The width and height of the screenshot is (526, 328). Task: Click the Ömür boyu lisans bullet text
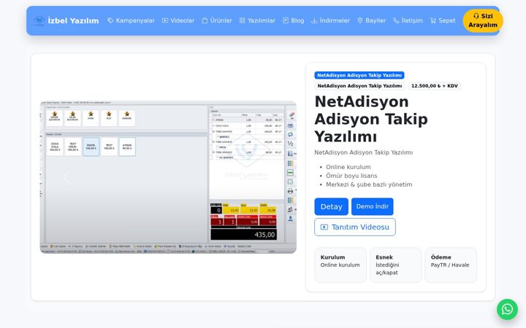351,176
